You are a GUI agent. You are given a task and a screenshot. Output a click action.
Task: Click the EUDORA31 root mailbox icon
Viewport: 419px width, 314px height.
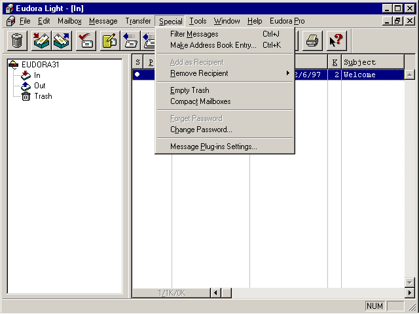[13, 65]
